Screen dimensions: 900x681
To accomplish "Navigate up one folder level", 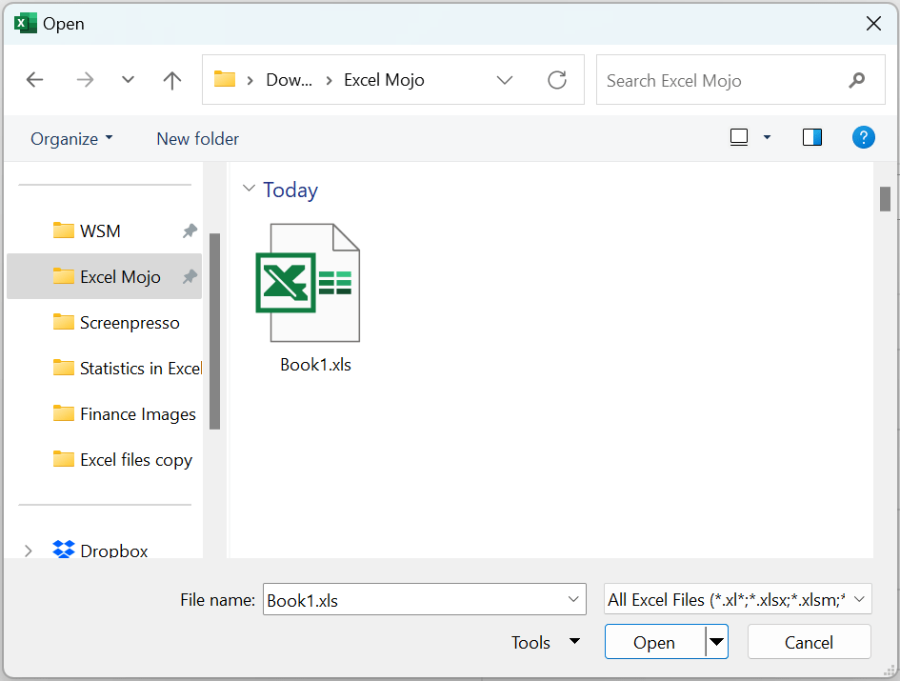I will point(172,80).
